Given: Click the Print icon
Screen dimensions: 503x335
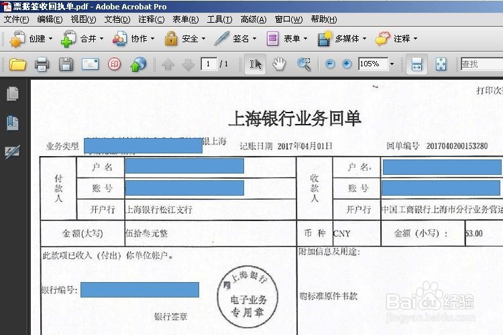Looking at the screenshot, I should coord(42,64).
